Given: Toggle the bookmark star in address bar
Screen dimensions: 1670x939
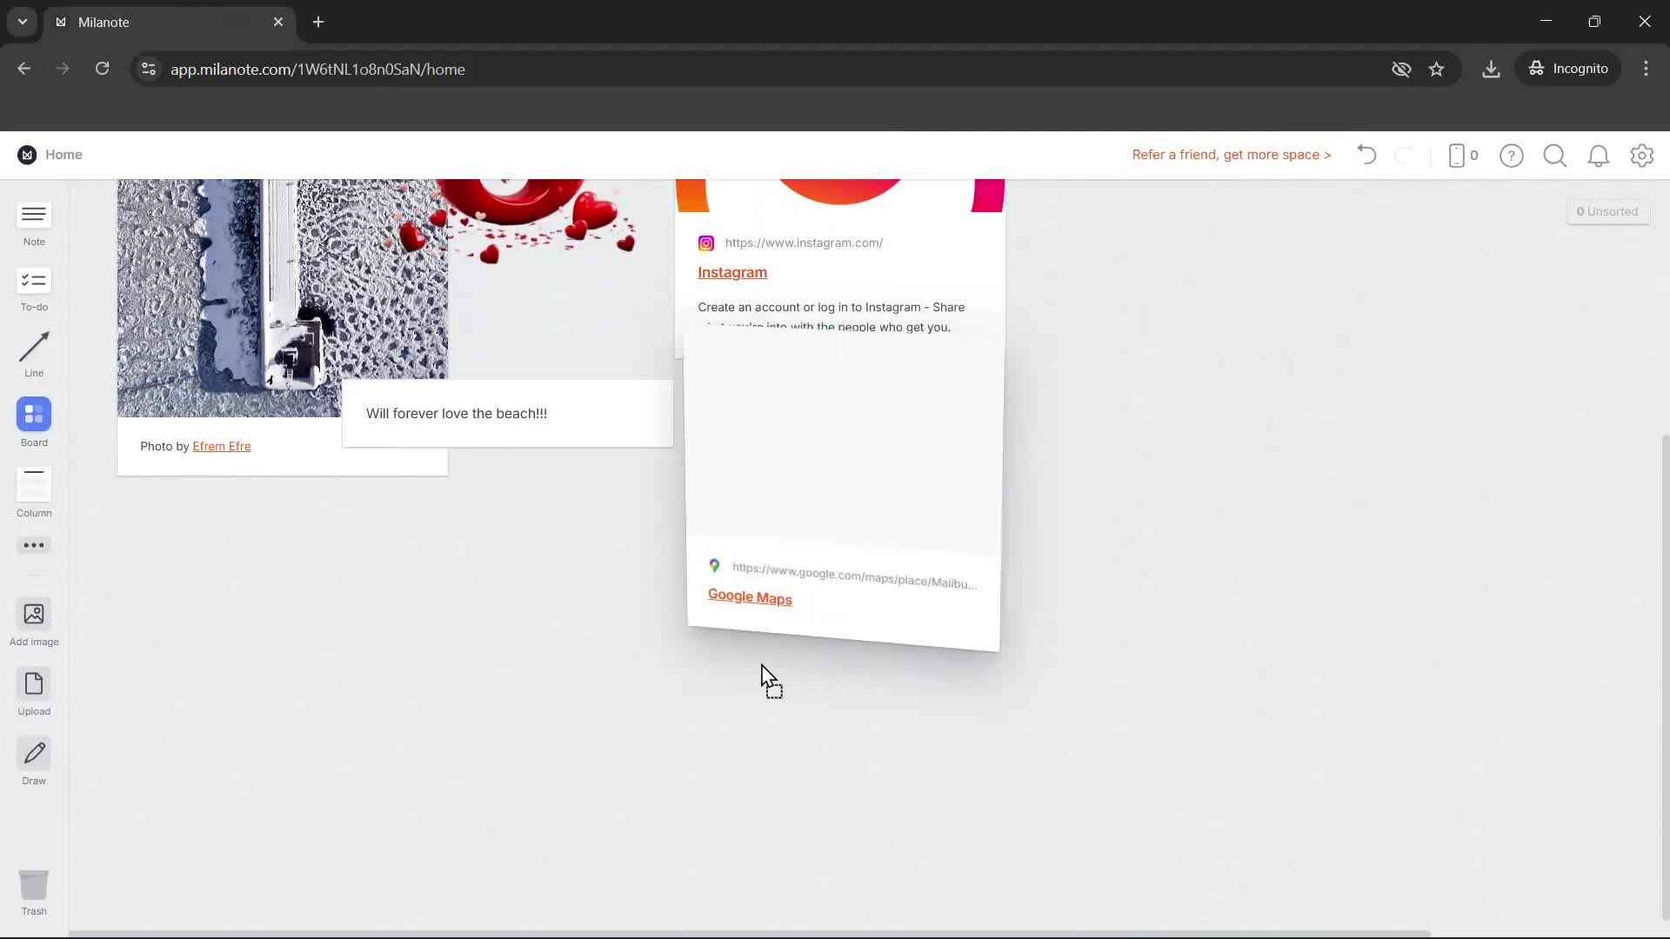Looking at the screenshot, I should [1437, 69].
